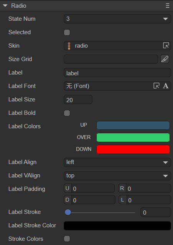Viewport: 173px width, 245px height.
Task: Open the system font chooser A icon
Action: click(166, 86)
